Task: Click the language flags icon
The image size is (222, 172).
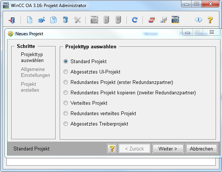Action: coord(151,20)
